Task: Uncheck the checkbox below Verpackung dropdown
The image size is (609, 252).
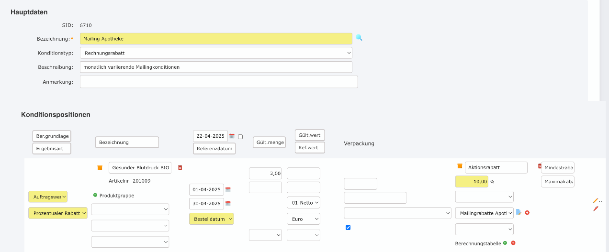Action: coord(348,228)
